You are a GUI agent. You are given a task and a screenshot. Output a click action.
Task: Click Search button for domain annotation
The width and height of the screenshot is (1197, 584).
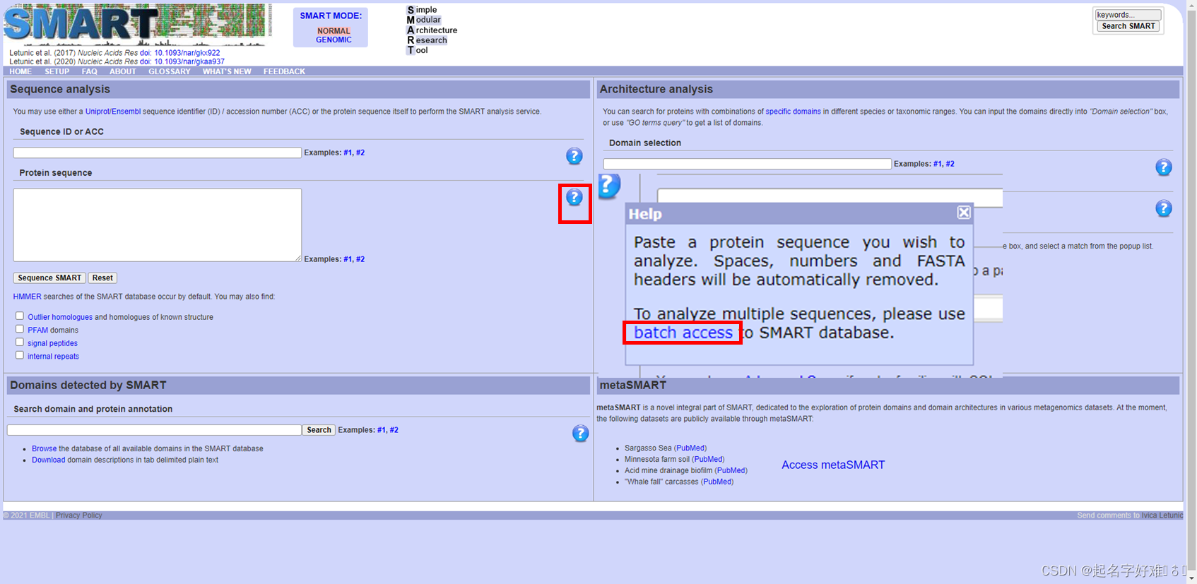point(319,430)
